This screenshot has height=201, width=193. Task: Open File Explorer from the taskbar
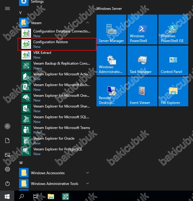[51, 197]
